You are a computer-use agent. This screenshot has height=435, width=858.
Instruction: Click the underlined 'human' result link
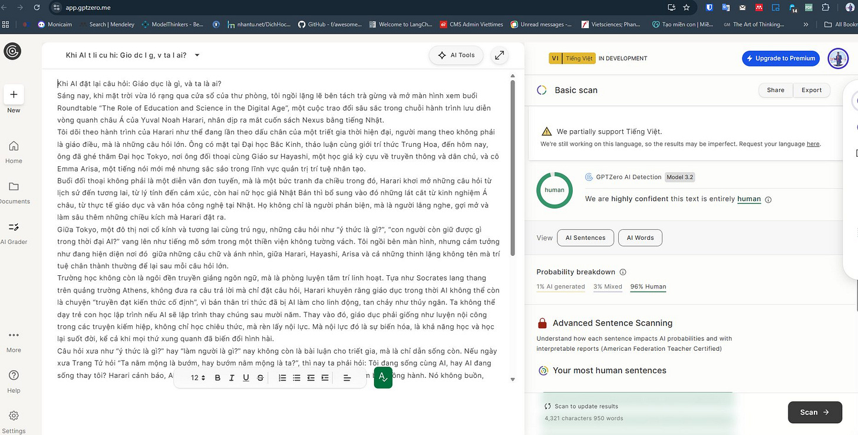pyautogui.click(x=749, y=199)
